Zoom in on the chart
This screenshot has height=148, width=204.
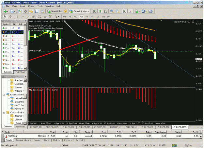click(x=112, y=11)
